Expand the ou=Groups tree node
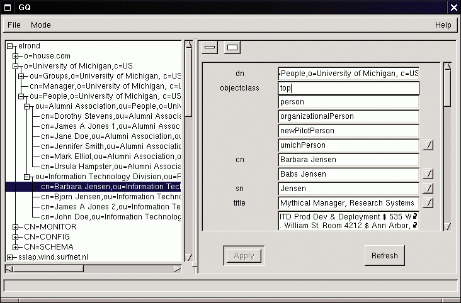 point(21,76)
